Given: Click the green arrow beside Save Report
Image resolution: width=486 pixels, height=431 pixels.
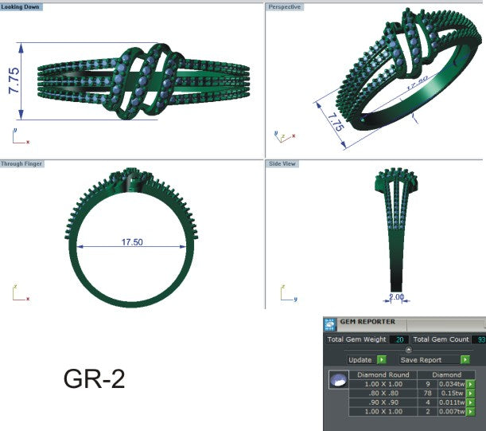Looking at the screenshot, I should tap(465, 359).
